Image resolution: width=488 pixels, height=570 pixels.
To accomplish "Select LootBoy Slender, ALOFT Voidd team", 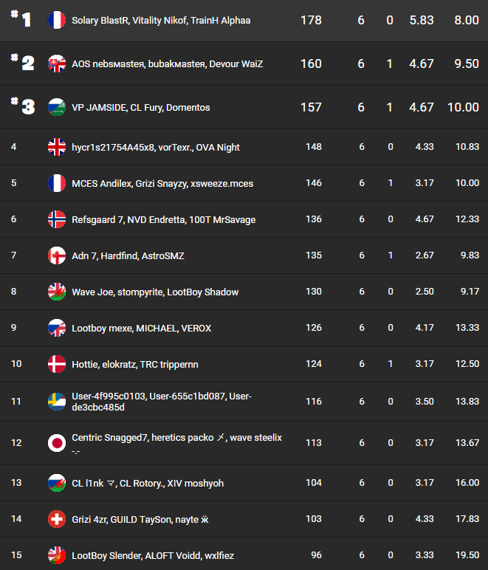I will click(x=153, y=555).
